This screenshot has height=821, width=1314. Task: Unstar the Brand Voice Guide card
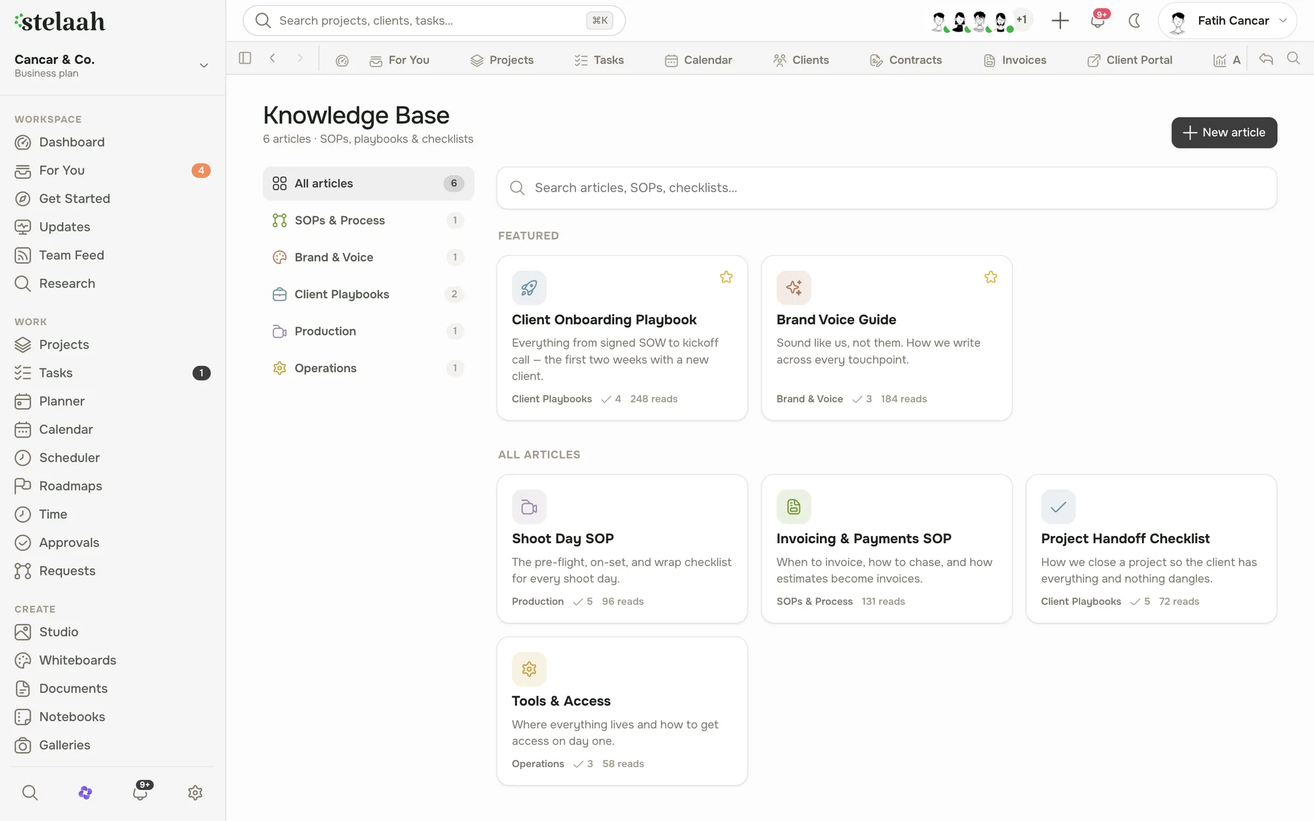coord(991,277)
